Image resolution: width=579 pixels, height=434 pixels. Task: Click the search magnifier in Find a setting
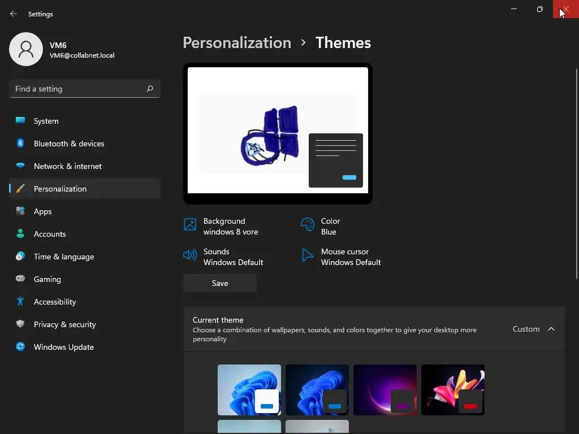pos(149,89)
